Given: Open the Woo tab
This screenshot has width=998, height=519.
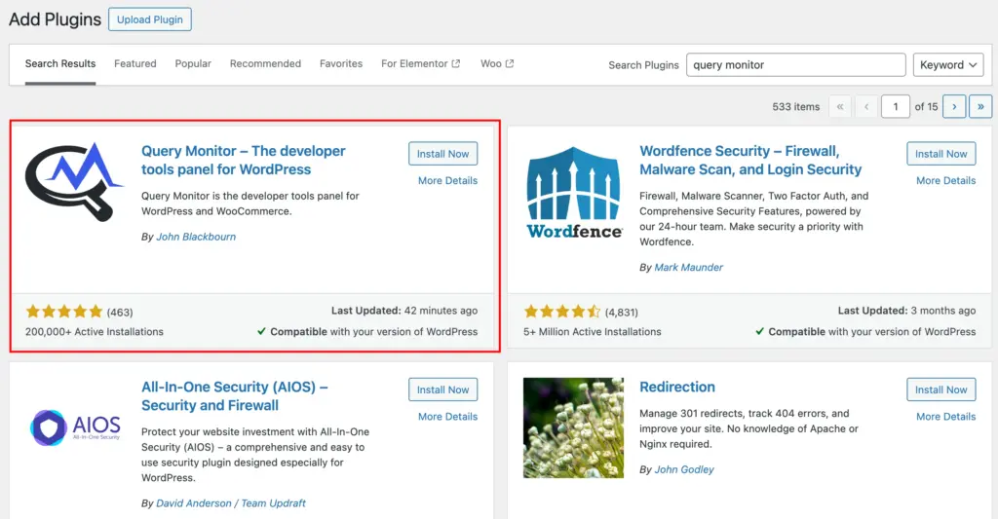Looking at the screenshot, I should point(497,63).
